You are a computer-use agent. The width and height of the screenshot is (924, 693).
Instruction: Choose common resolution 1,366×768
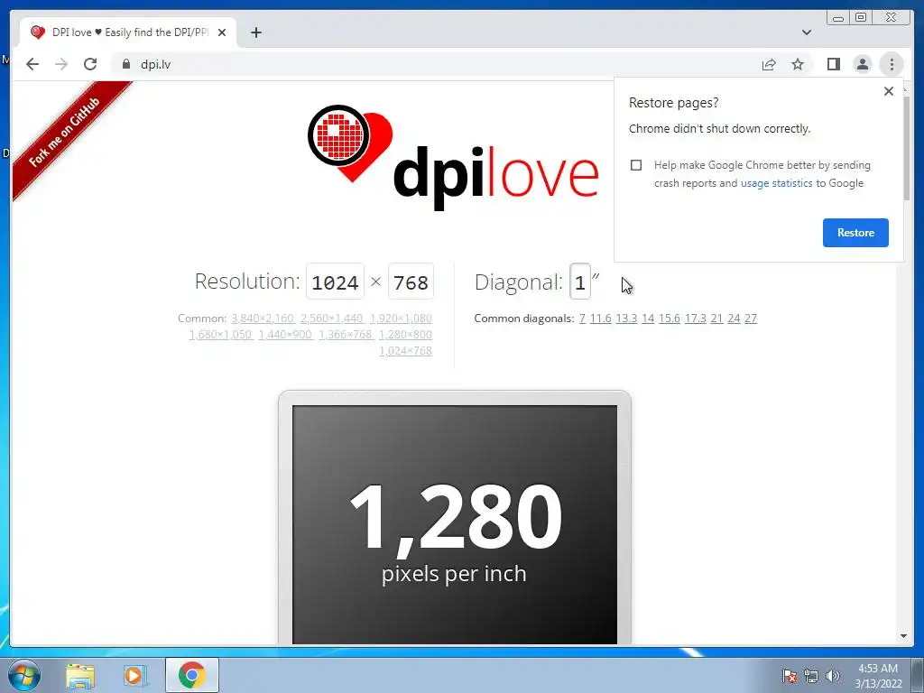pos(346,334)
